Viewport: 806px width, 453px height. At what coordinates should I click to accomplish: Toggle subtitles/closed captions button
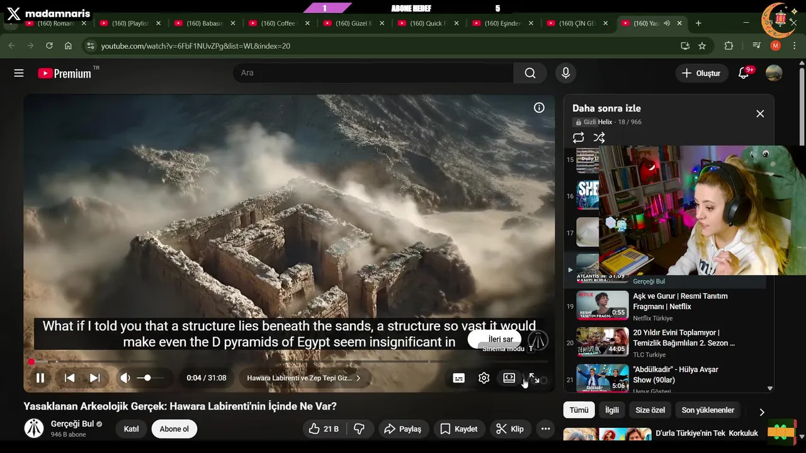coord(459,378)
